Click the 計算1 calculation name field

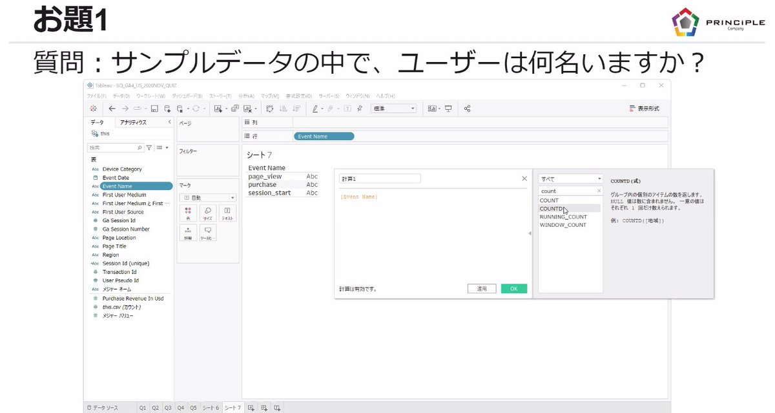click(x=380, y=178)
